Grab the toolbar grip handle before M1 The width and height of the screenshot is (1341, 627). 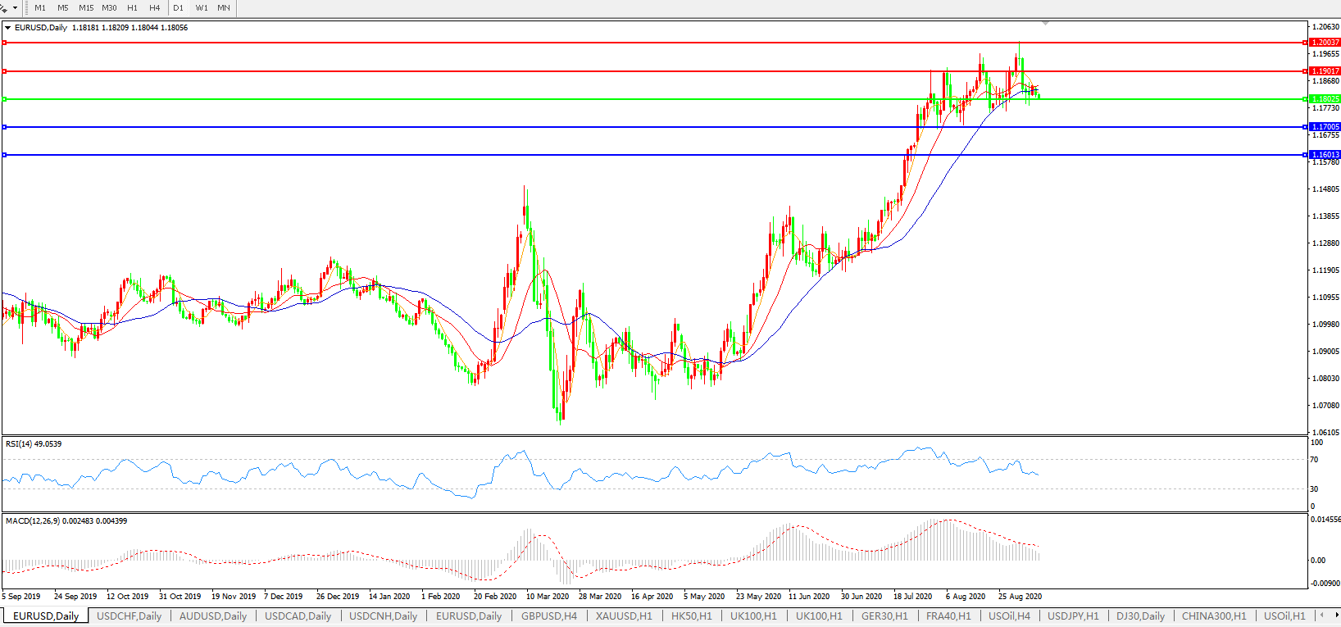(26, 7)
